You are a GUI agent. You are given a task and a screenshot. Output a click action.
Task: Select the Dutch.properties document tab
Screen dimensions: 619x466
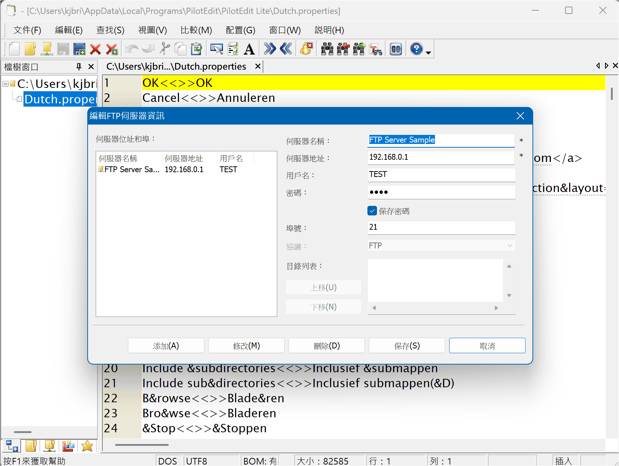[x=176, y=67]
